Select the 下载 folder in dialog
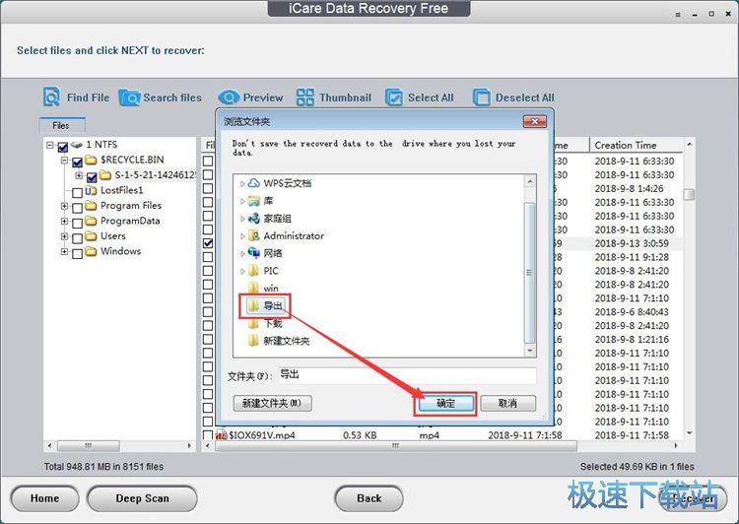739x524 pixels. [x=265, y=323]
